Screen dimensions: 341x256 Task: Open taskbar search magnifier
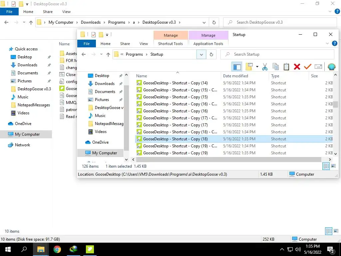click(x=24, y=249)
